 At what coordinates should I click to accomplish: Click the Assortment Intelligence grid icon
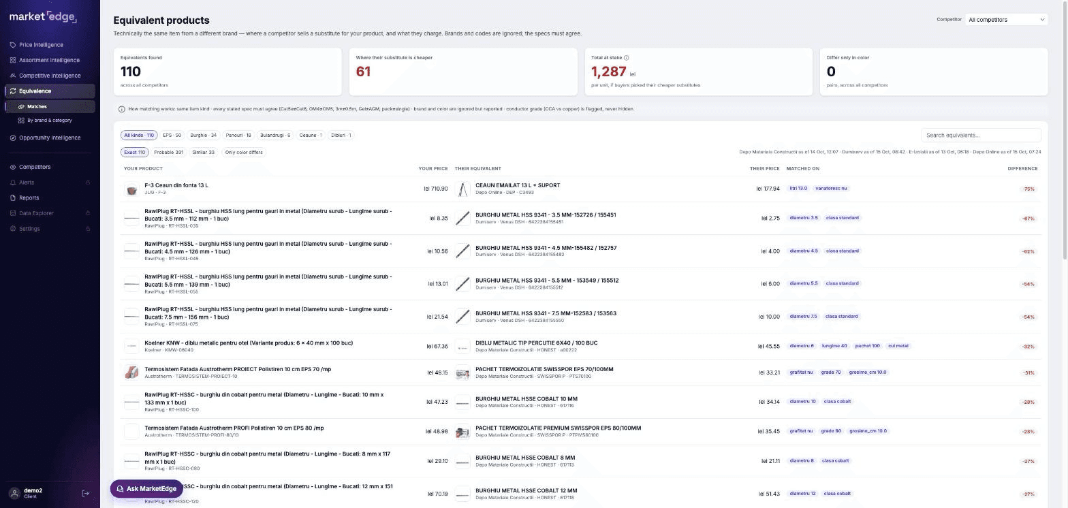[x=13, y=60]
